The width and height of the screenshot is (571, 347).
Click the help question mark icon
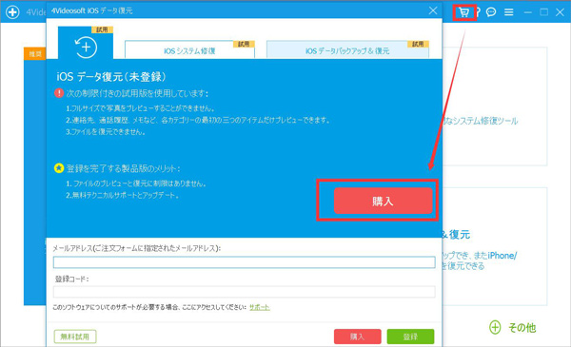[478, 12]
